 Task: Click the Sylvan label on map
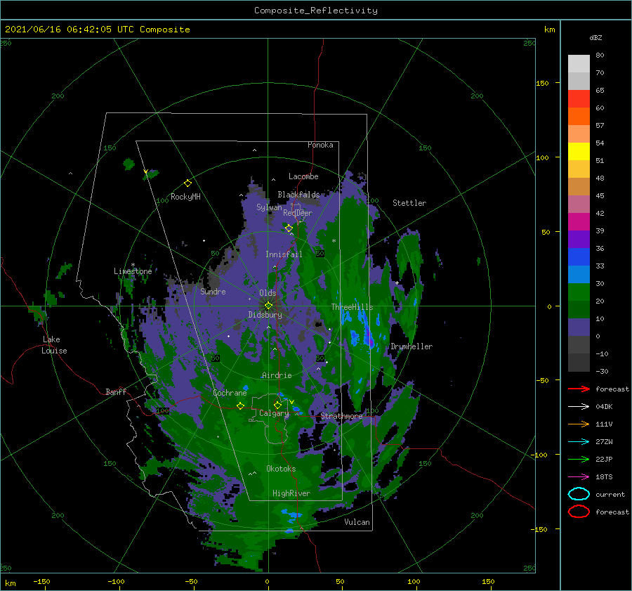269,207
